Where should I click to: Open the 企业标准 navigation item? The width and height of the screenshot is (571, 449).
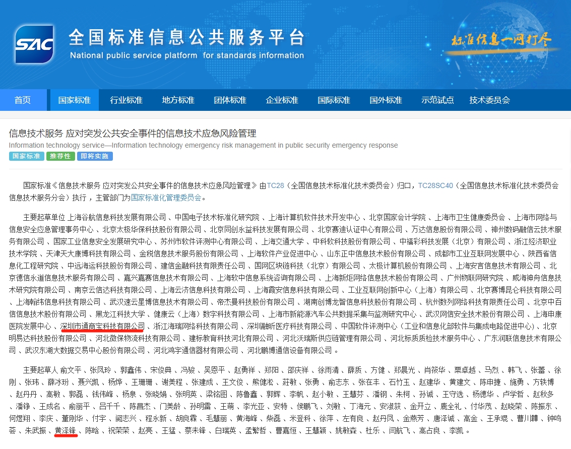282,100
